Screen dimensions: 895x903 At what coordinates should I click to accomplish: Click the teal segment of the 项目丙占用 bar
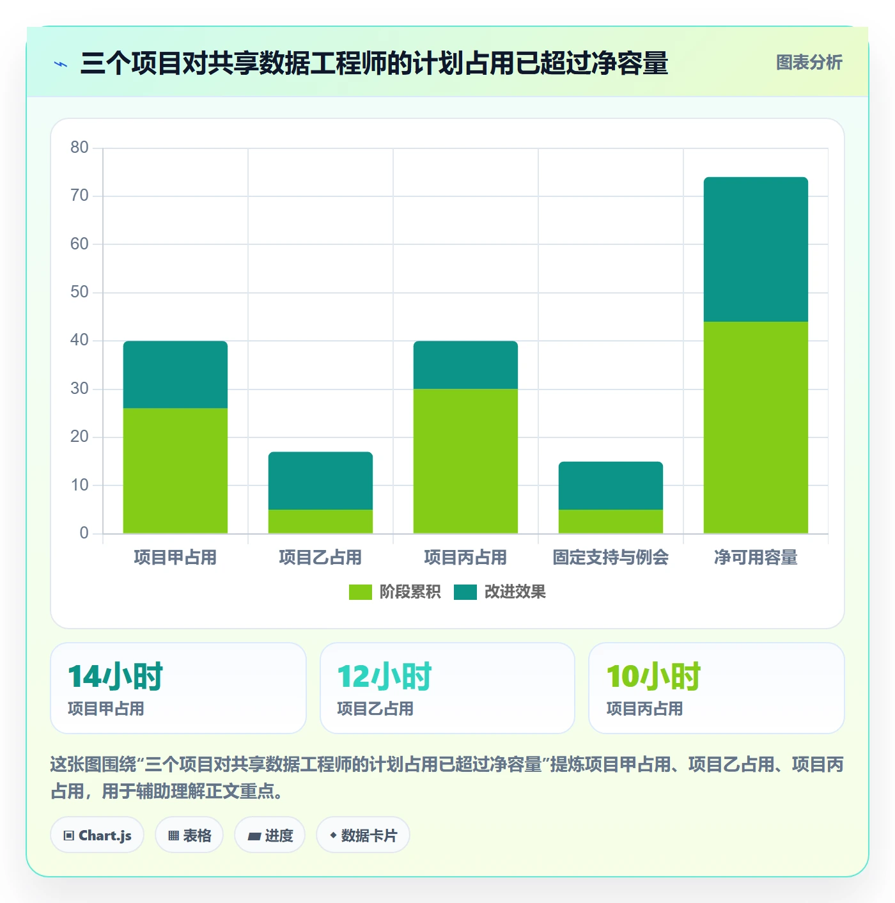[x=465, y=365]
